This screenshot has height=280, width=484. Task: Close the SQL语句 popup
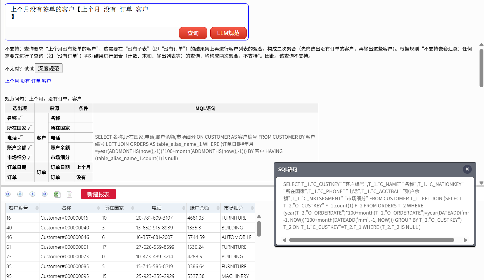(467, 169)
